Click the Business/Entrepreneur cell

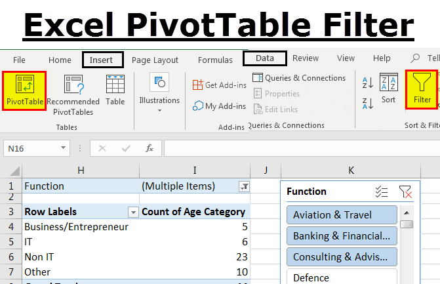[81, 226]
